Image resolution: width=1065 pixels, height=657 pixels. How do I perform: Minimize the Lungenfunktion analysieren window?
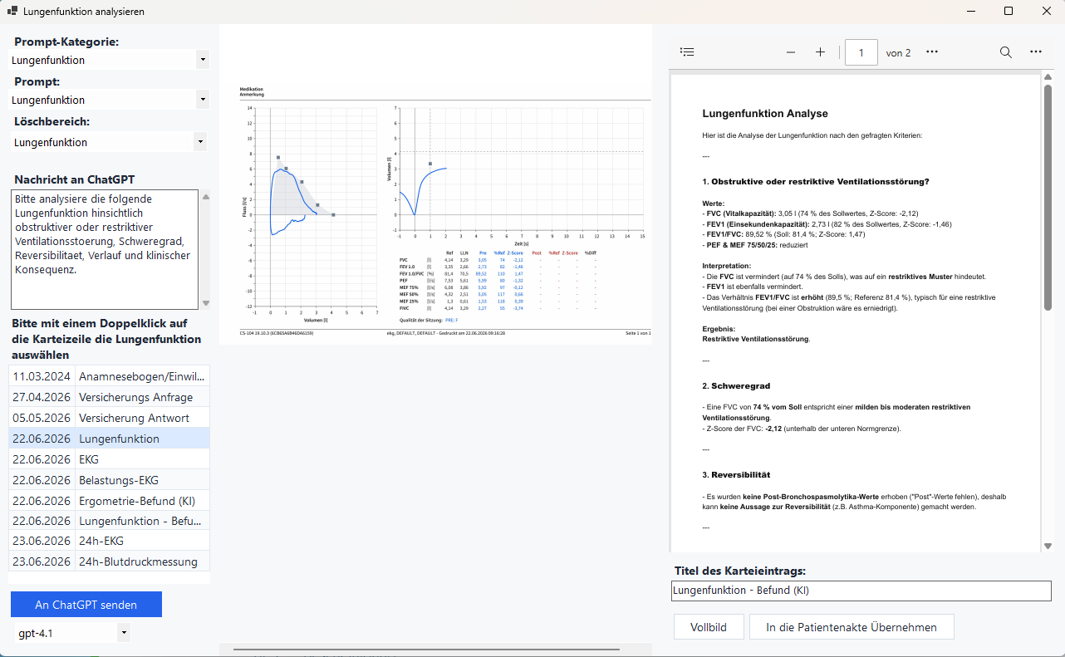coord(969,12)
